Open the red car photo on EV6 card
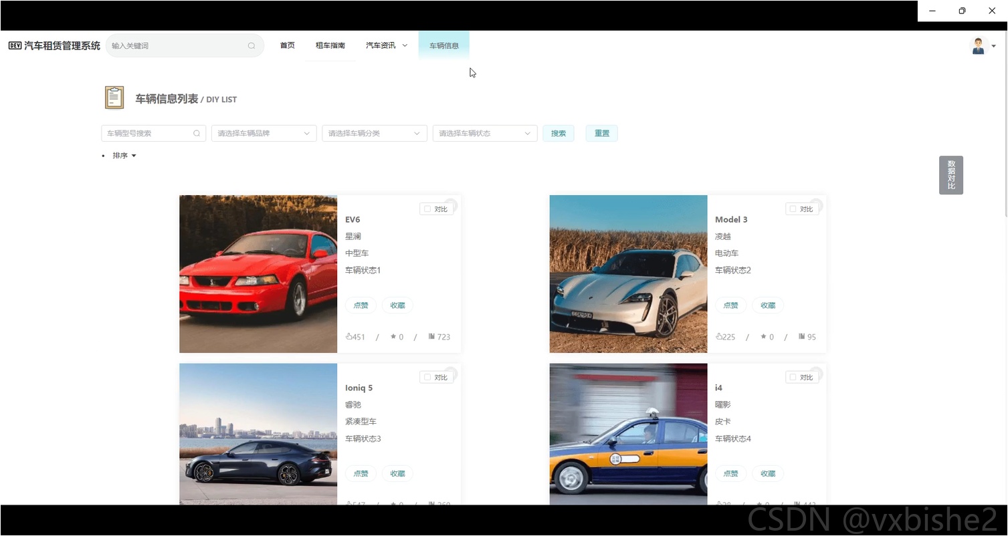This screenshot has width=1008, height=536. click(258, 274)
